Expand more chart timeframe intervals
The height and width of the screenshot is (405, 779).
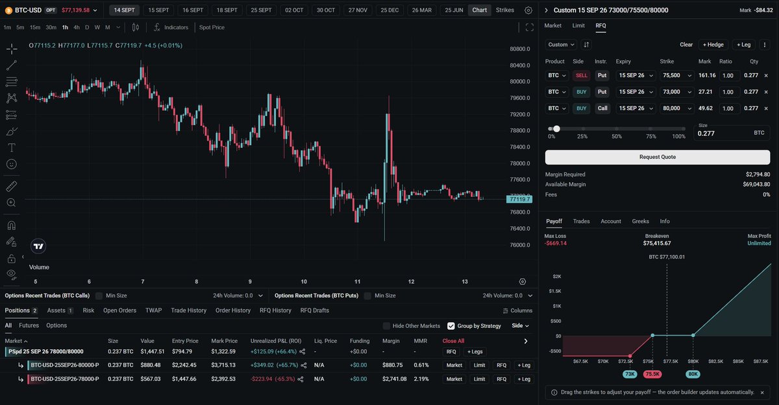[x=117, y=27]
